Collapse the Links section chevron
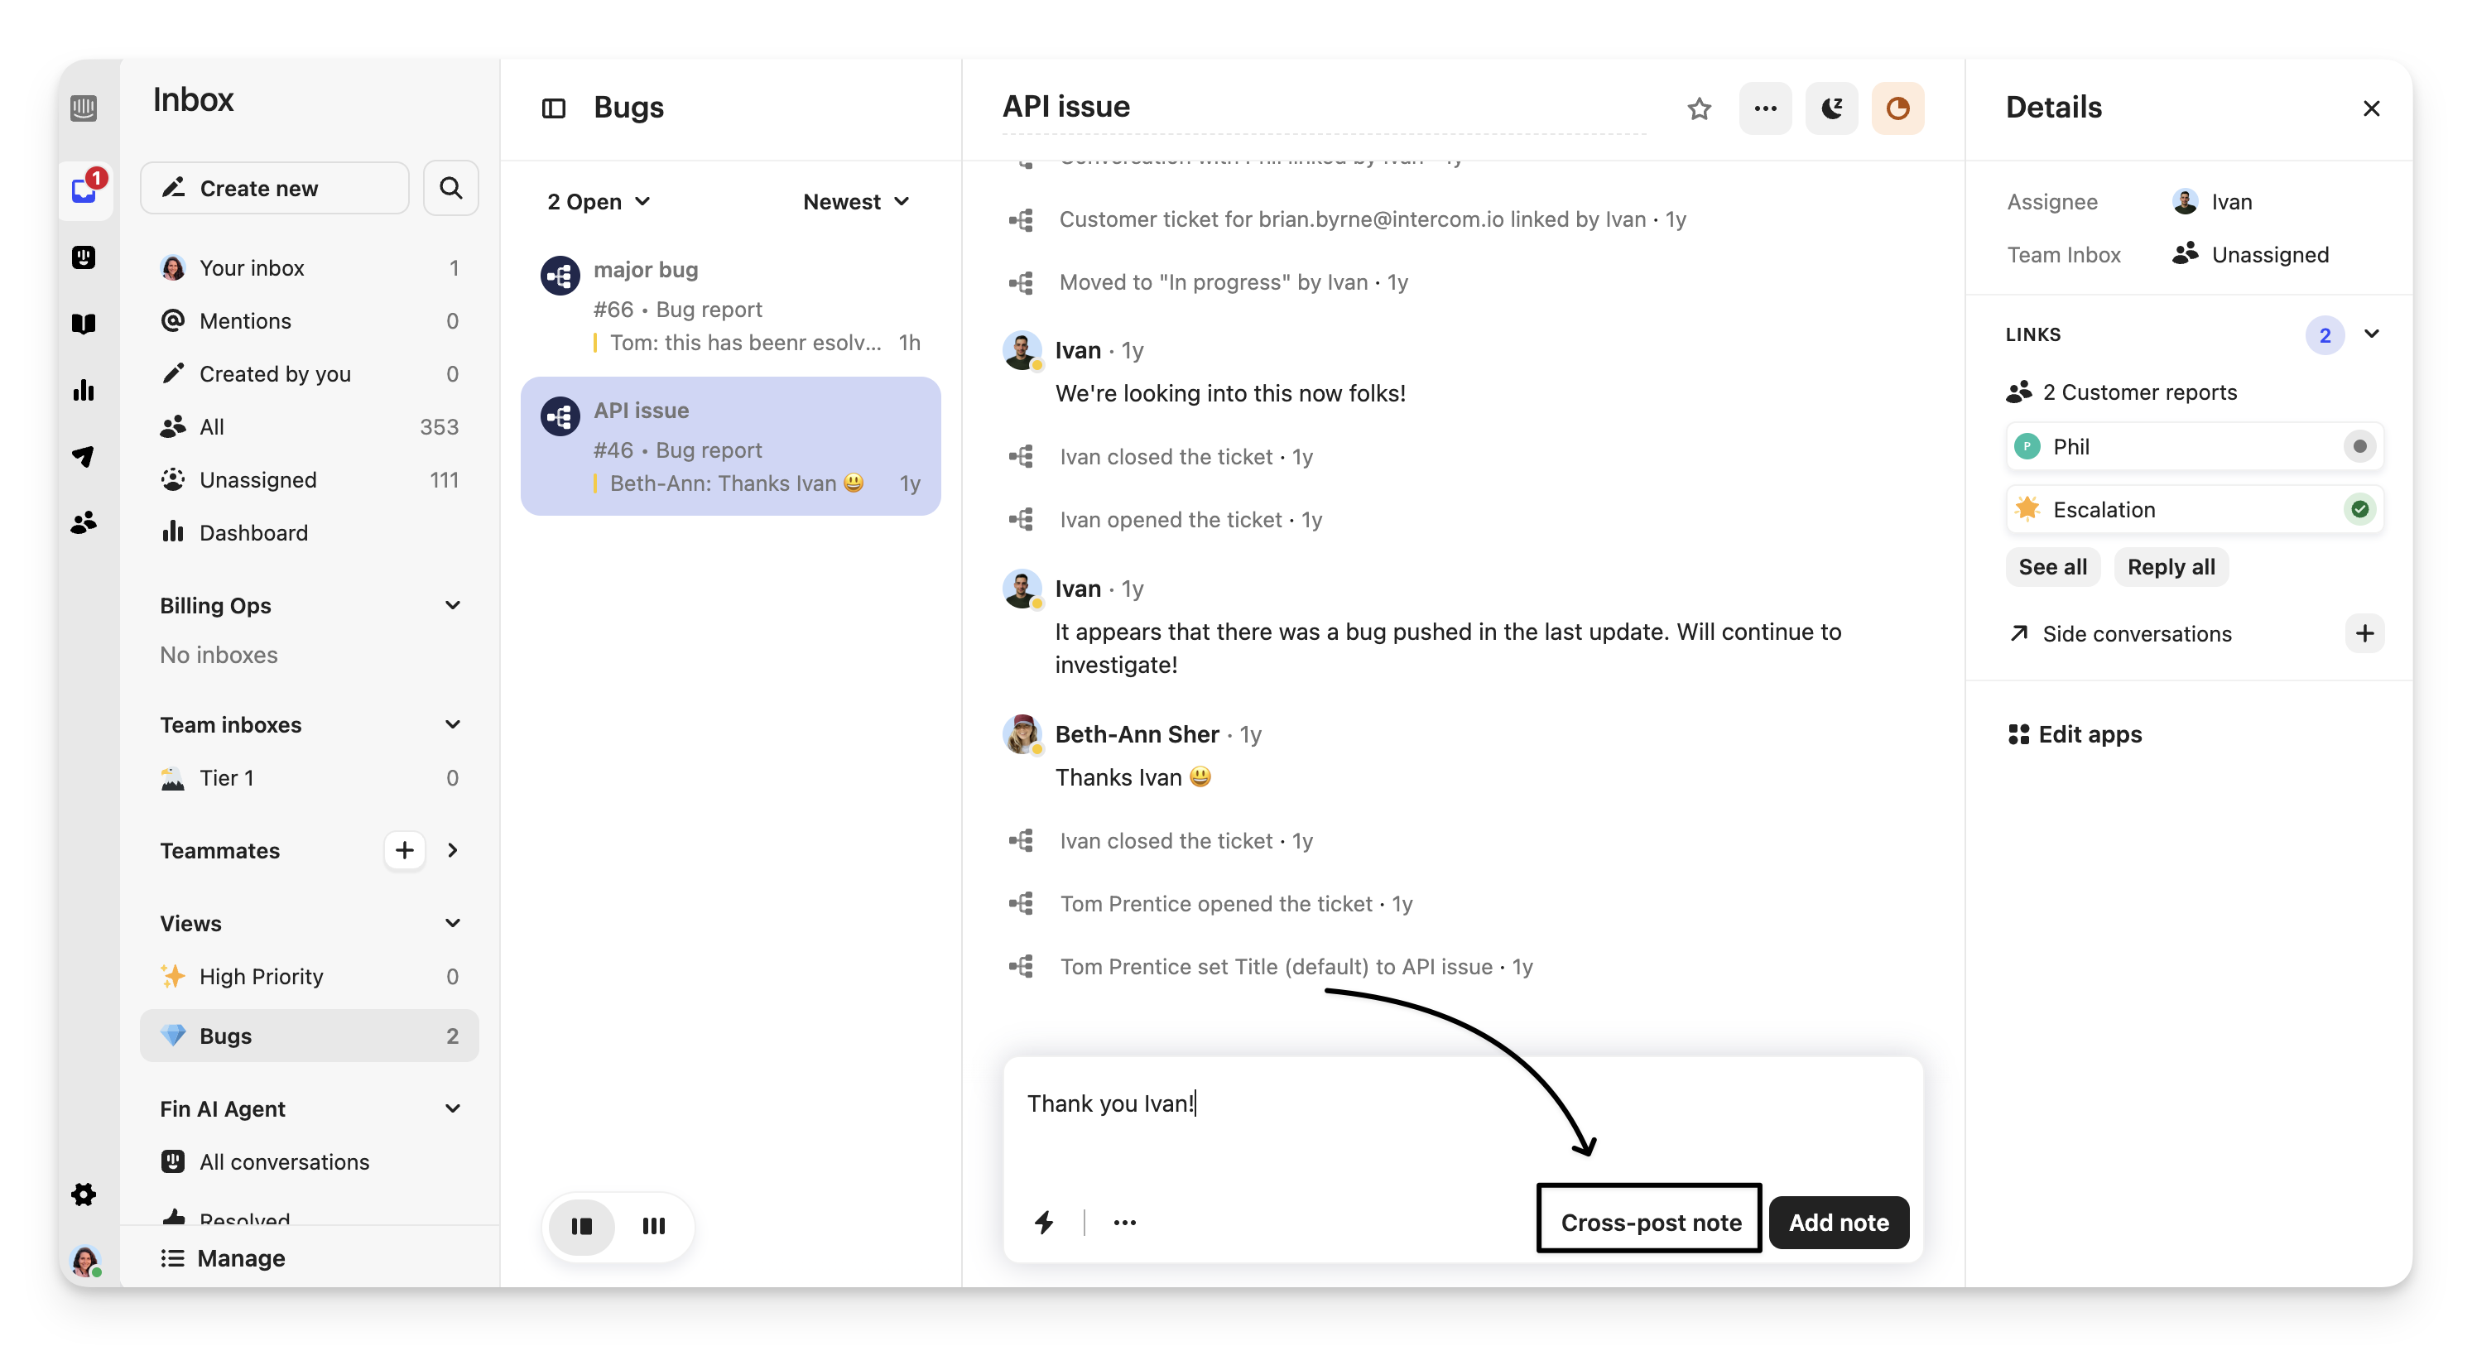The width and height of the screenshot is (2472, 1346). pos(2370,334)
